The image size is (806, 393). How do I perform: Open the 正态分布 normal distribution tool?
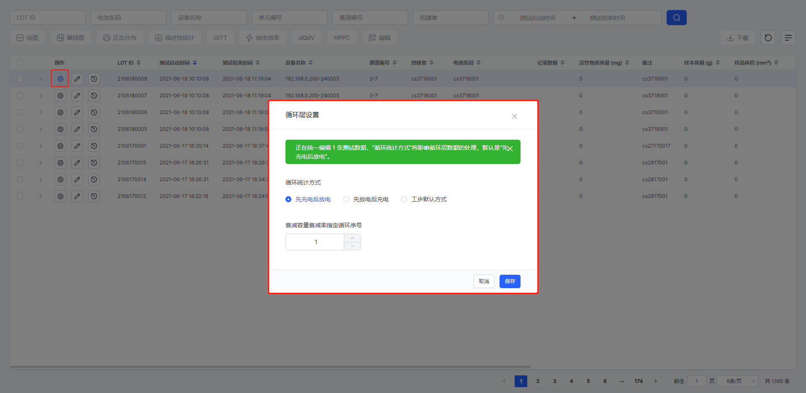[120, 38]
